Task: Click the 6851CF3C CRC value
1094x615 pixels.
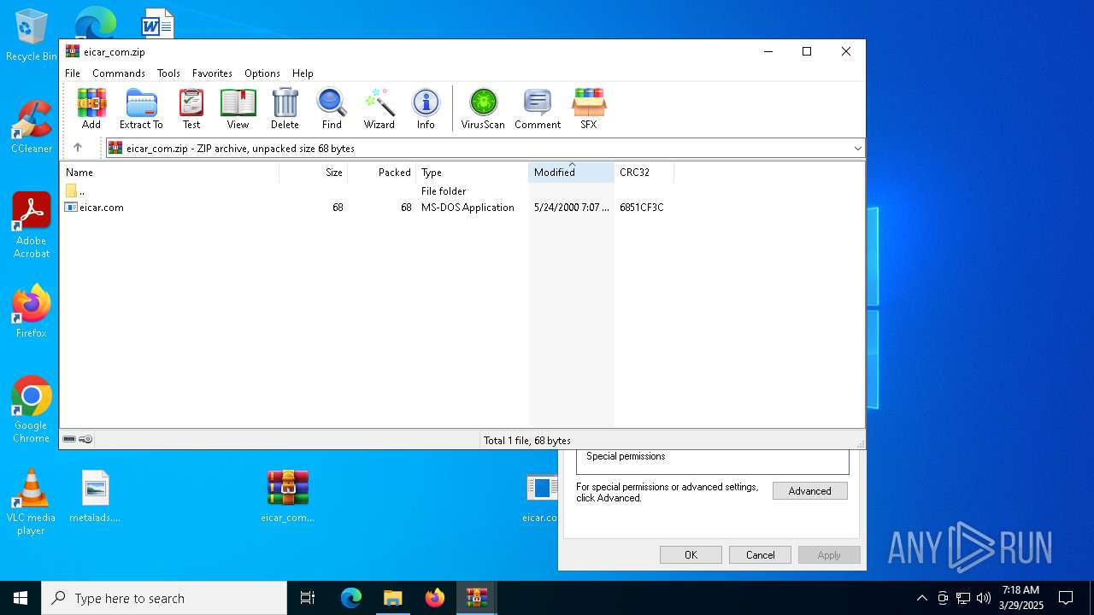Action: [x=641, y=208]
